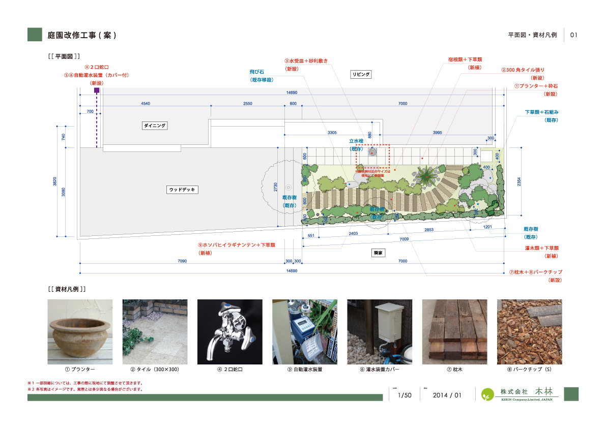606x428 pixels.
Task: Click the リビング room label
Action: [361, 75]
